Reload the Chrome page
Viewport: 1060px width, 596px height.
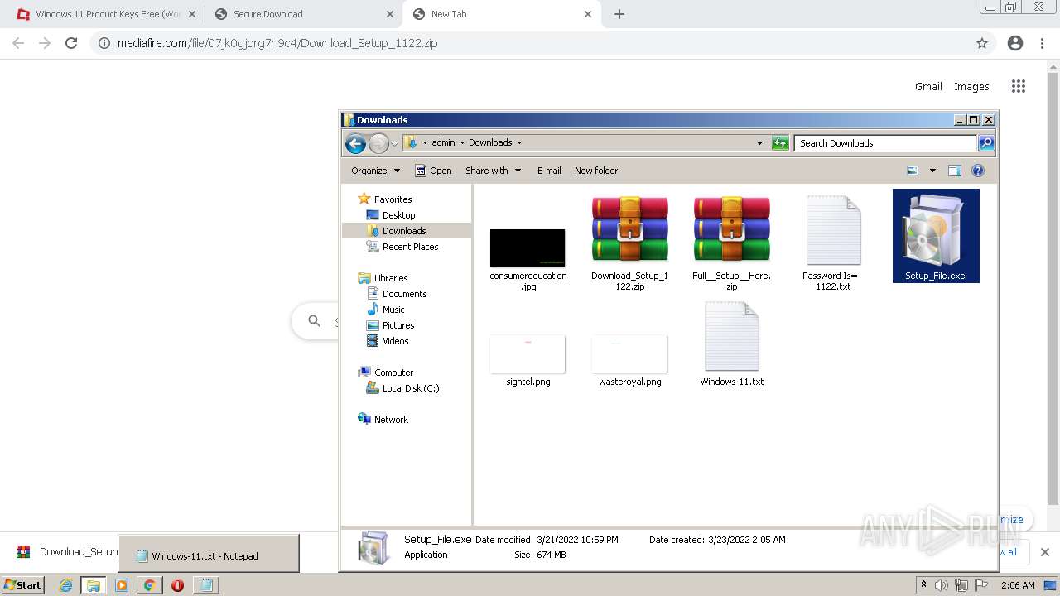(71, 43)
